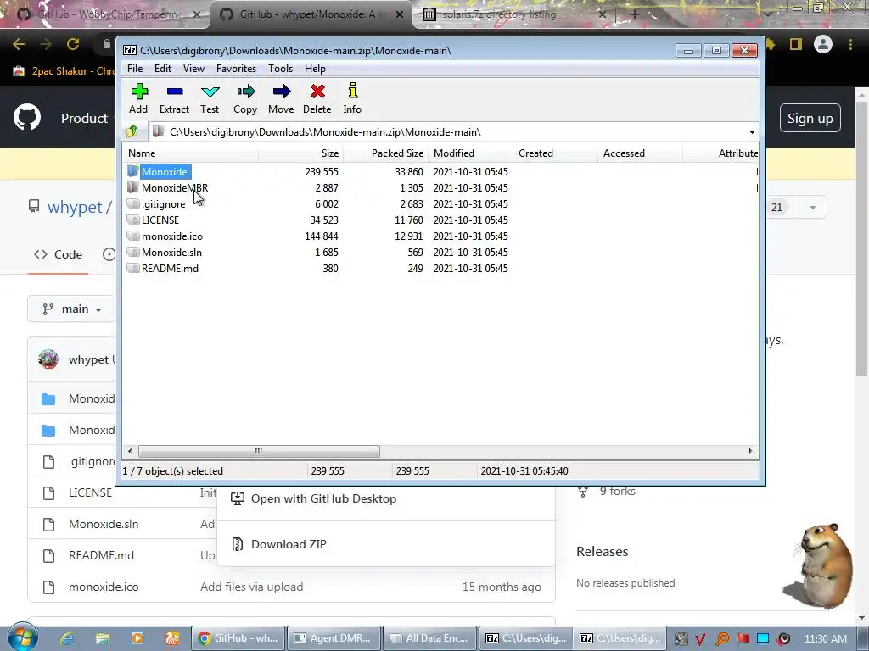The height and width of the screenshot is (651, 869).
Task: Open the Edit menu
Action: [x=162, y=69]
